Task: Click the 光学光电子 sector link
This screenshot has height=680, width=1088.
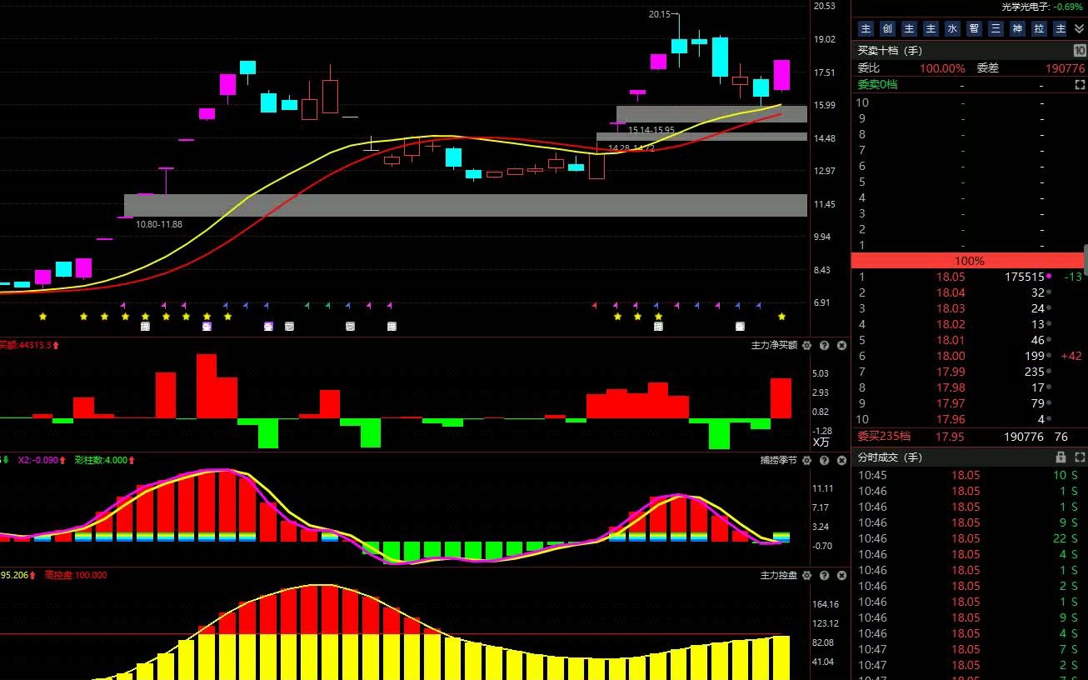Action: pyautogui.click(x=1026, y=7)
